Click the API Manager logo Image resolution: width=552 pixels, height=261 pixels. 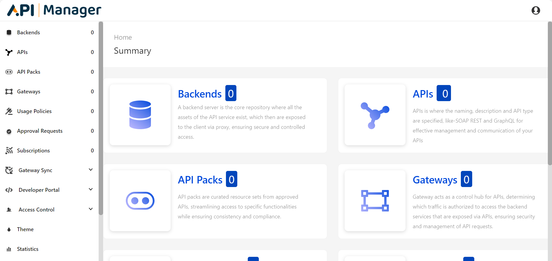coord(54,10)
